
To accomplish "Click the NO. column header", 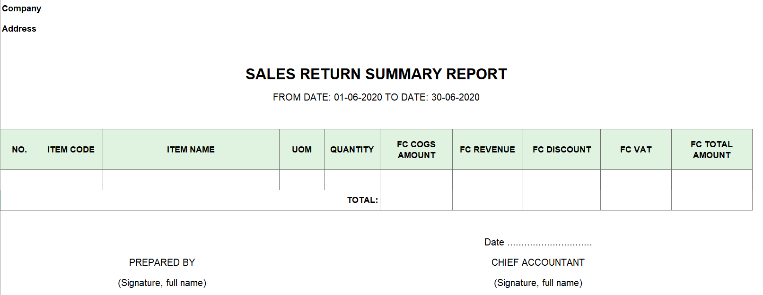I will coord(19,150).
